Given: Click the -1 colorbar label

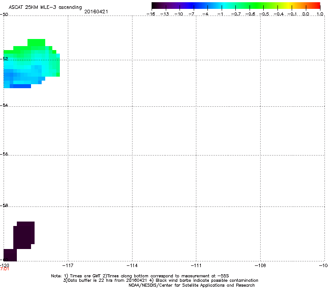Looking at the screenshot, I should [220, 14].
